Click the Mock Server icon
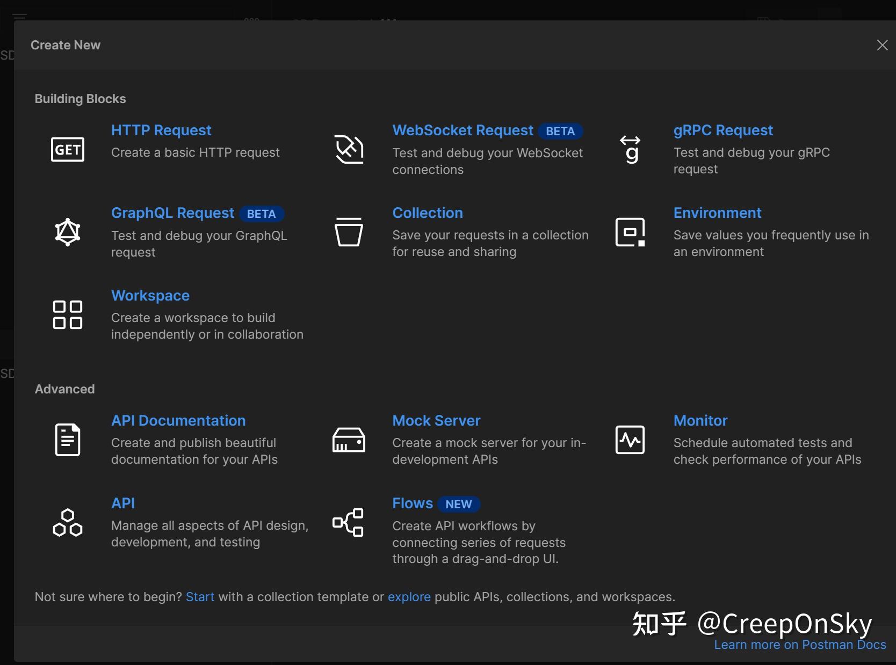The width and height of the screenshot is (896, 665). pos(349,440)
